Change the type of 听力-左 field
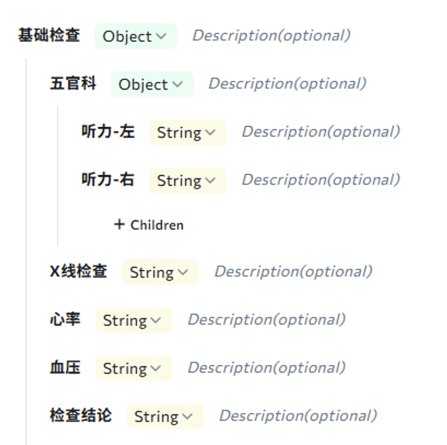This screenshot has width=447, height=445. click(x=187, y=133)
